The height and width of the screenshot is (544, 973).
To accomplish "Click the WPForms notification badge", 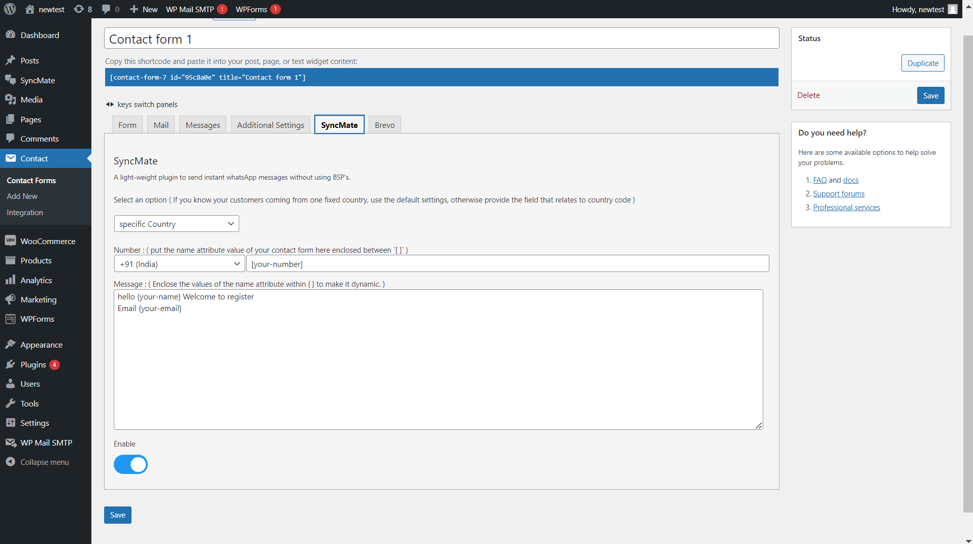I will pos(275,9).
